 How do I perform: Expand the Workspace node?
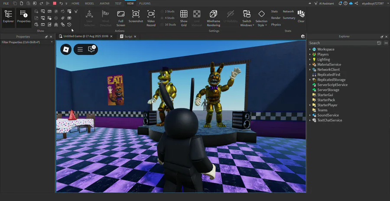[x=310, y=49]
